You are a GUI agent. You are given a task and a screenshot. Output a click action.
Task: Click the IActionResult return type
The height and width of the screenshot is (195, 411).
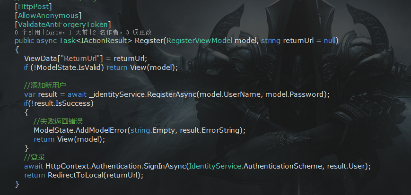point(104,41)
